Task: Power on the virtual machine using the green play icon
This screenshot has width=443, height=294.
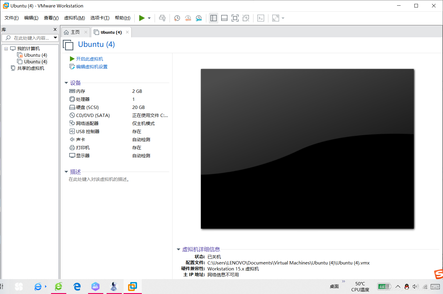Action: coord(142,18)
